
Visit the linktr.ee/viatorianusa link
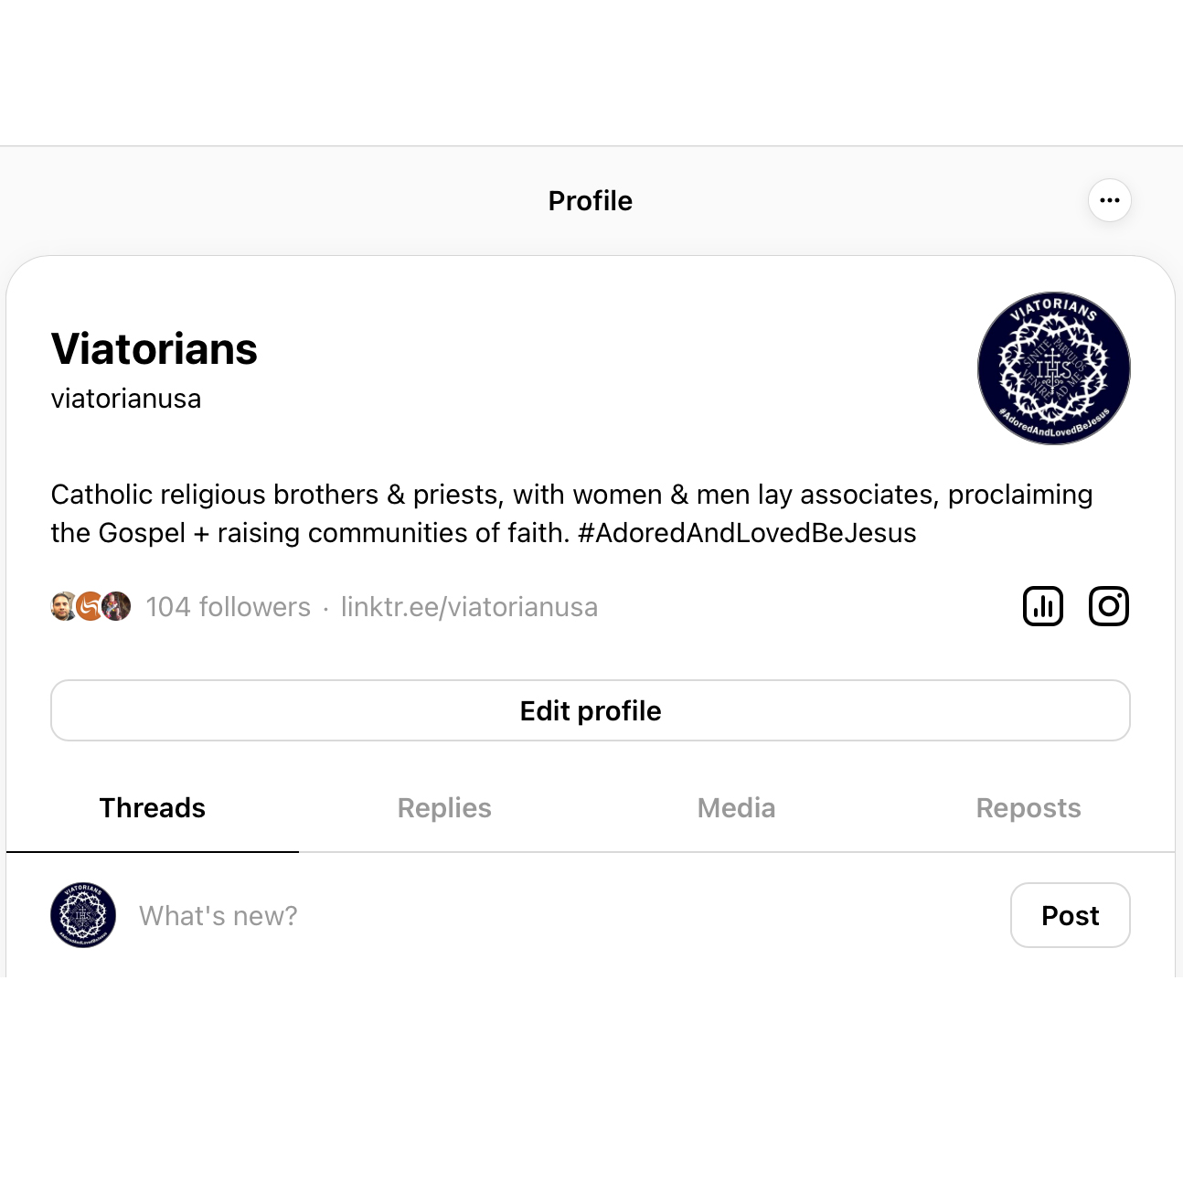[x=469, y=607]
